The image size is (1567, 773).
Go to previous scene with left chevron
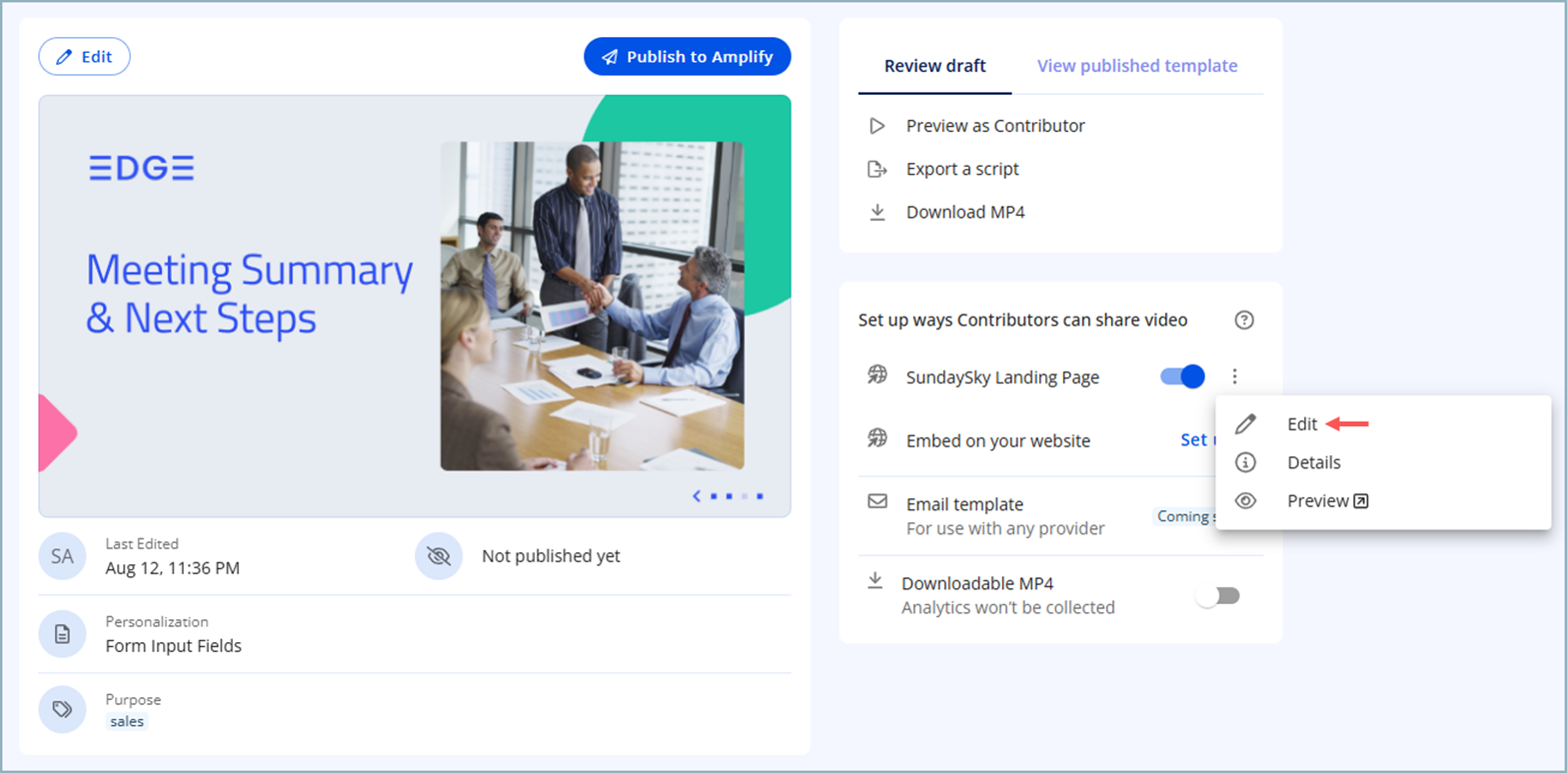697,495
